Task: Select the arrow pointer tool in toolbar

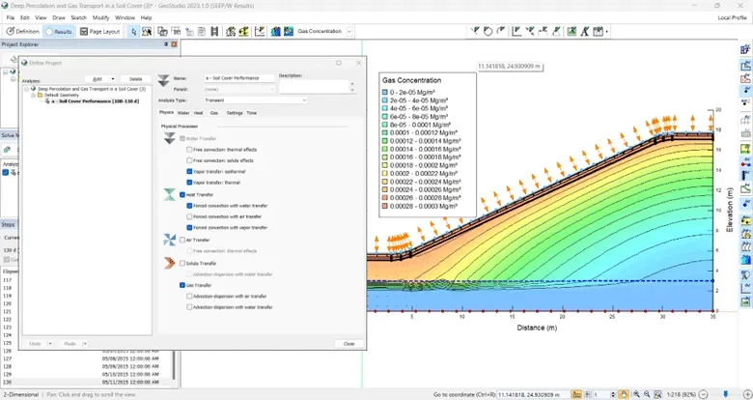Action: pos(134,32)
